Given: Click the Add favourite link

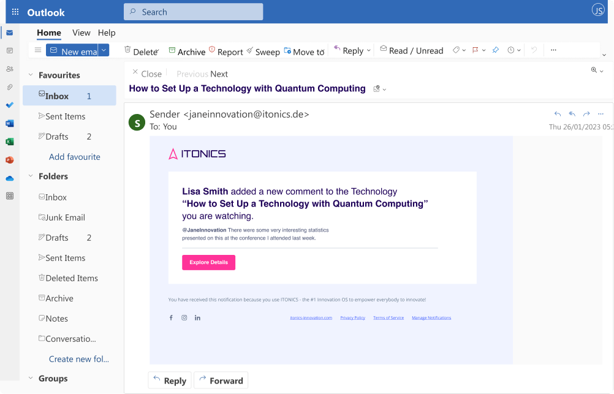Looking at the screenshot, I should pyautogui.click(x=74, y=157).
